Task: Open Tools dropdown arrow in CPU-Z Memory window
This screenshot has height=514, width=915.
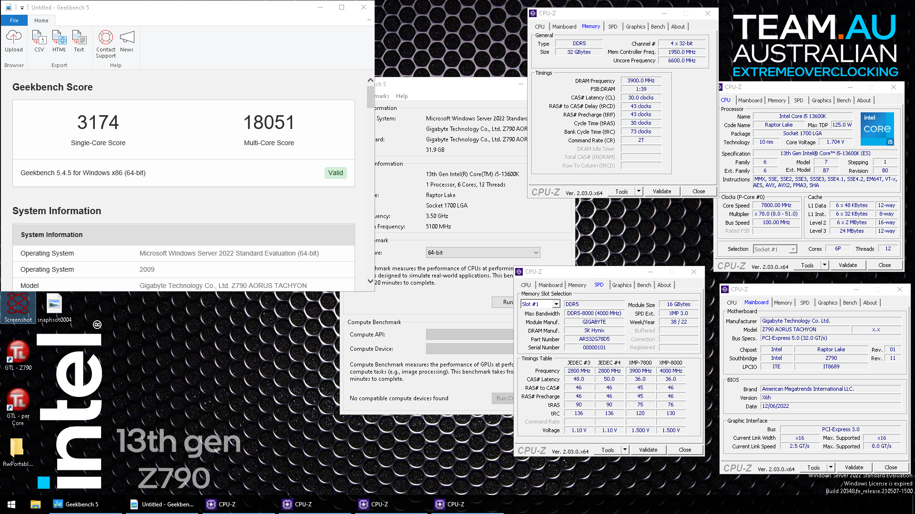Action: 639,191
